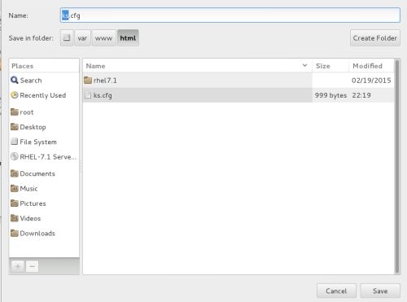Screen dimensions: 407x302
Task: Click the Documents folder icon in Places
Action: tap(15, 173)
